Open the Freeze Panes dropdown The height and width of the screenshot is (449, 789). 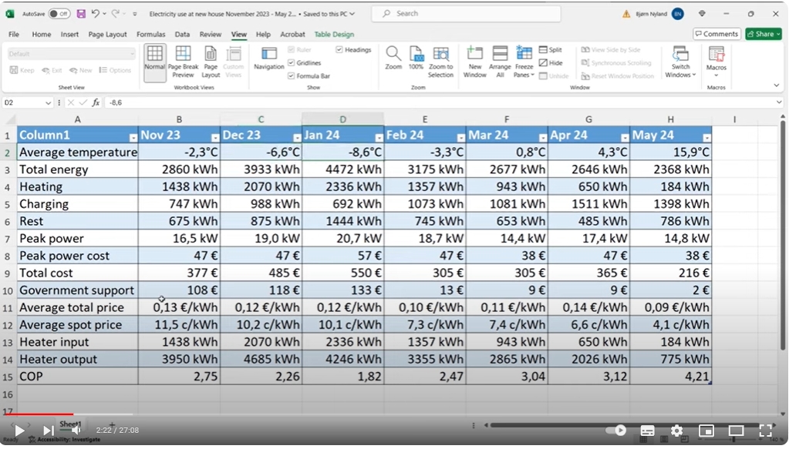point(524,62)
